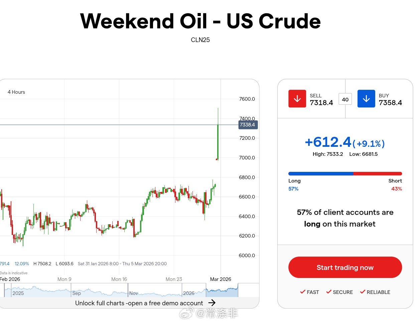
Task: Click the Weibo logo watermark
Action: pos(186,313)
